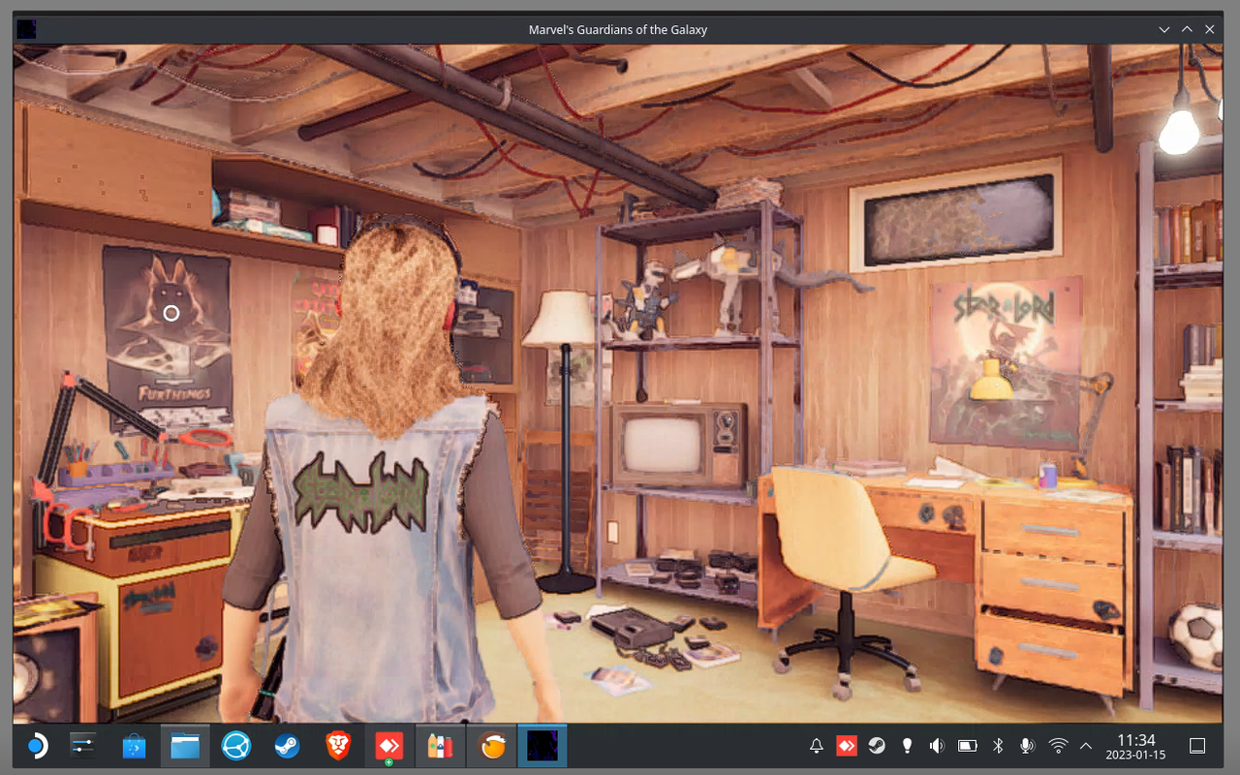
Task: Open System Settings from the taskbar
Action: pos(83,746)
